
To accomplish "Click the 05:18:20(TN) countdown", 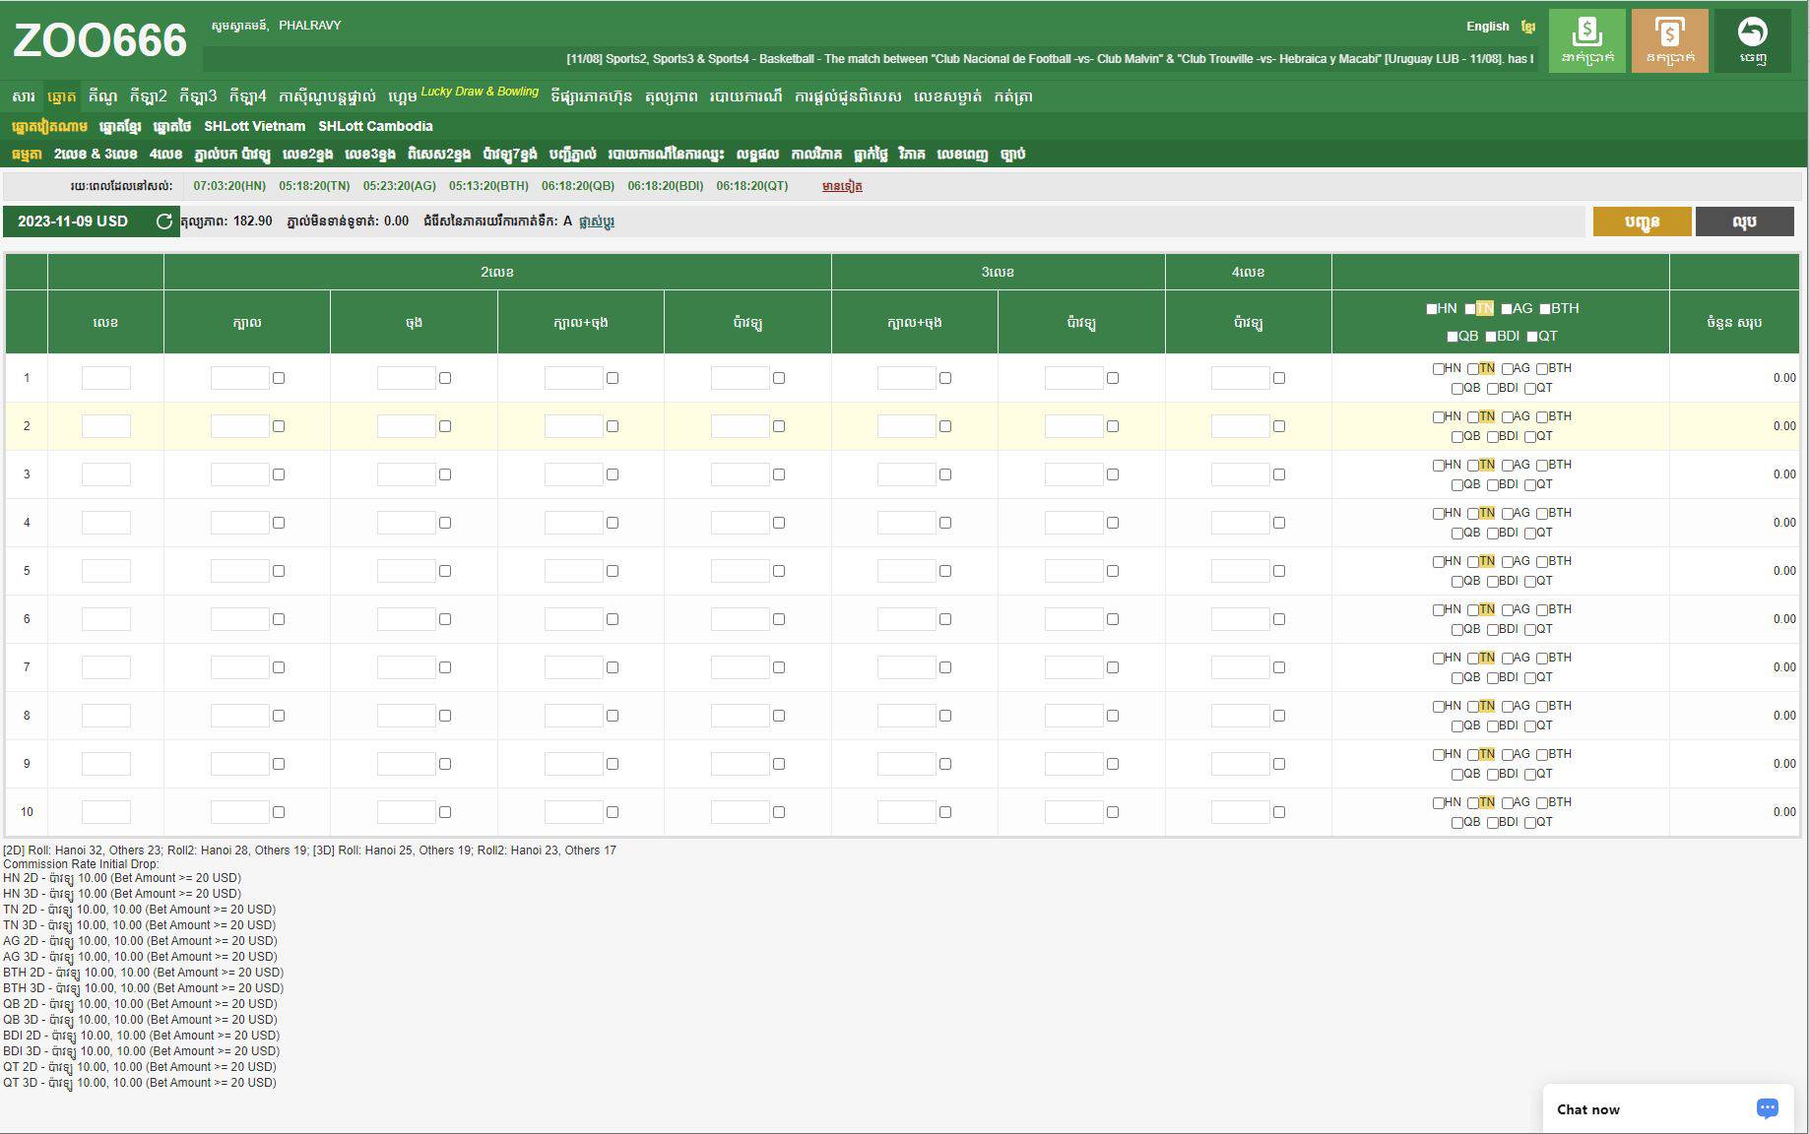I will (314, 186).
